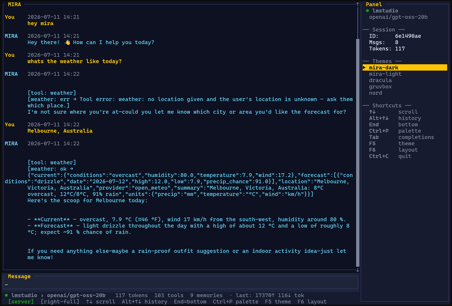Screen dimensions: 452x306
Task: Click the Session section header
Action: [x=384, y=30]
